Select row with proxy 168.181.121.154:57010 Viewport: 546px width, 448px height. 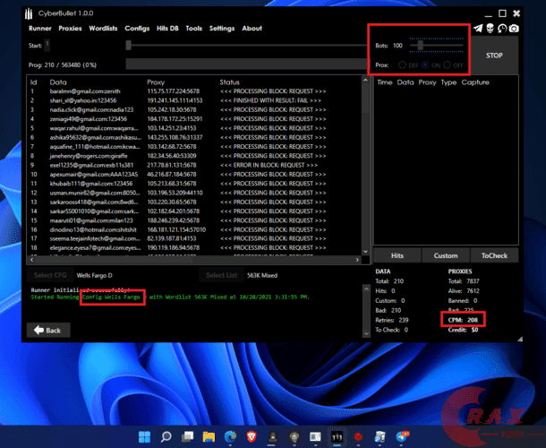coord(195,229)
